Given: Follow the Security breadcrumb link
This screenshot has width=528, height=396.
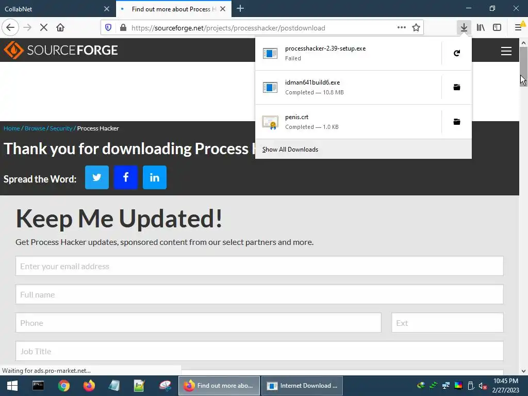Looking at the screenshot, I should click(61, 128).
